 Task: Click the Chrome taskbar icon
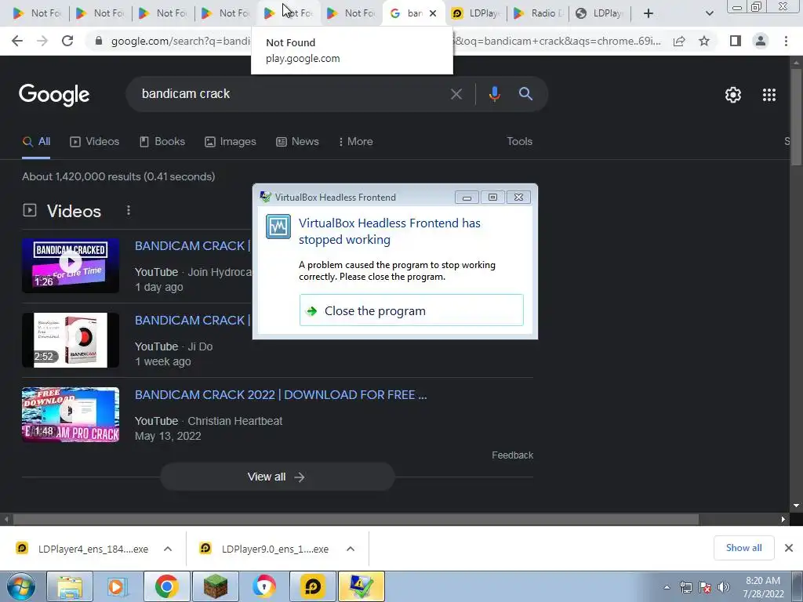click(x=166, y=586)
